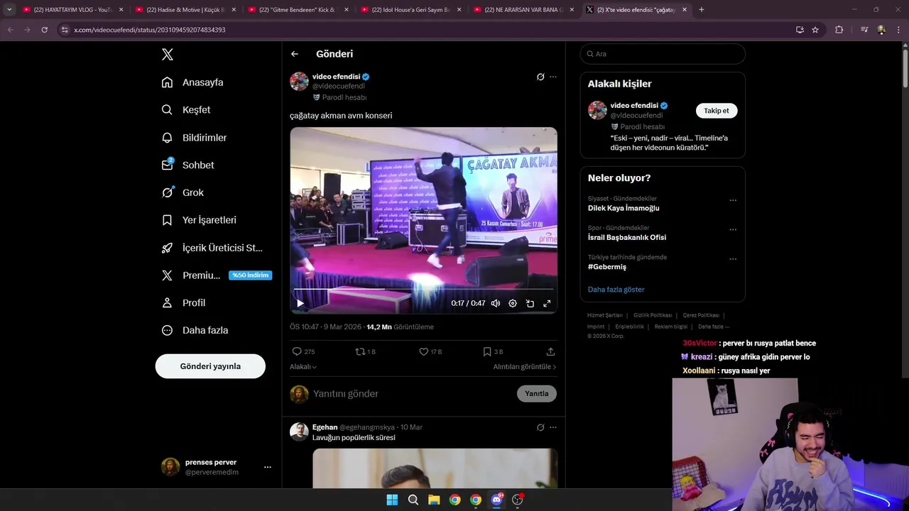Expand Daha fazla footer menu
Viewport: 909px width, 511px height.
tap(712, 326)
